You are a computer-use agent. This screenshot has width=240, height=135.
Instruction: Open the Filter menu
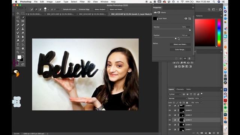[x=82, y=1]
